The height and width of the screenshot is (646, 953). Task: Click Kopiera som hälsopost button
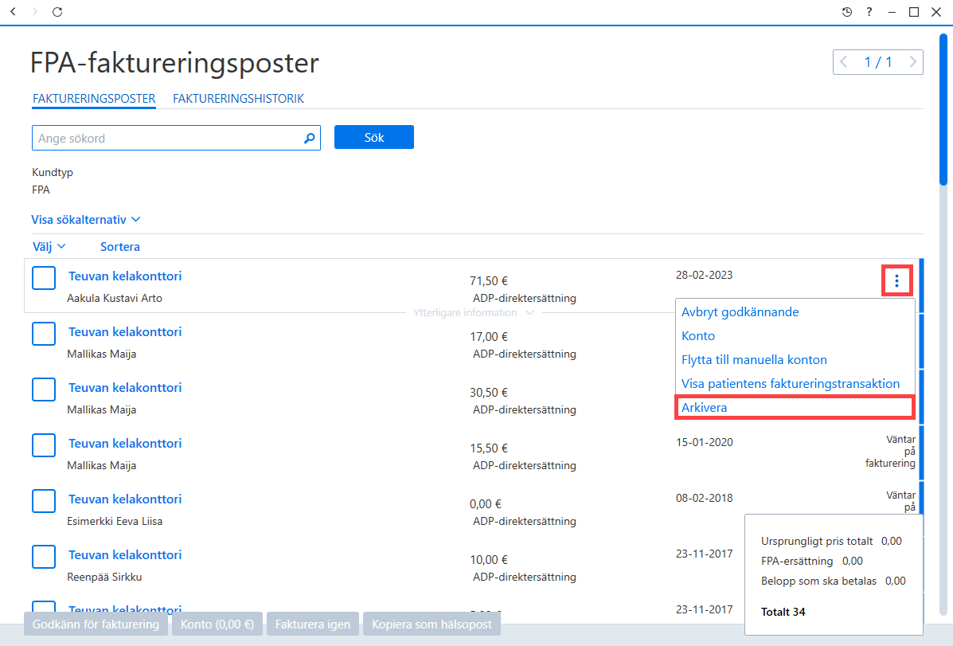coord(432,624)
